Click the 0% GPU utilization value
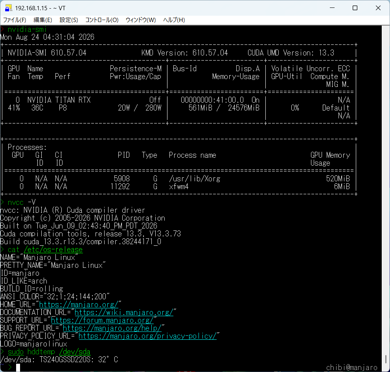 (x=295, y=108)
